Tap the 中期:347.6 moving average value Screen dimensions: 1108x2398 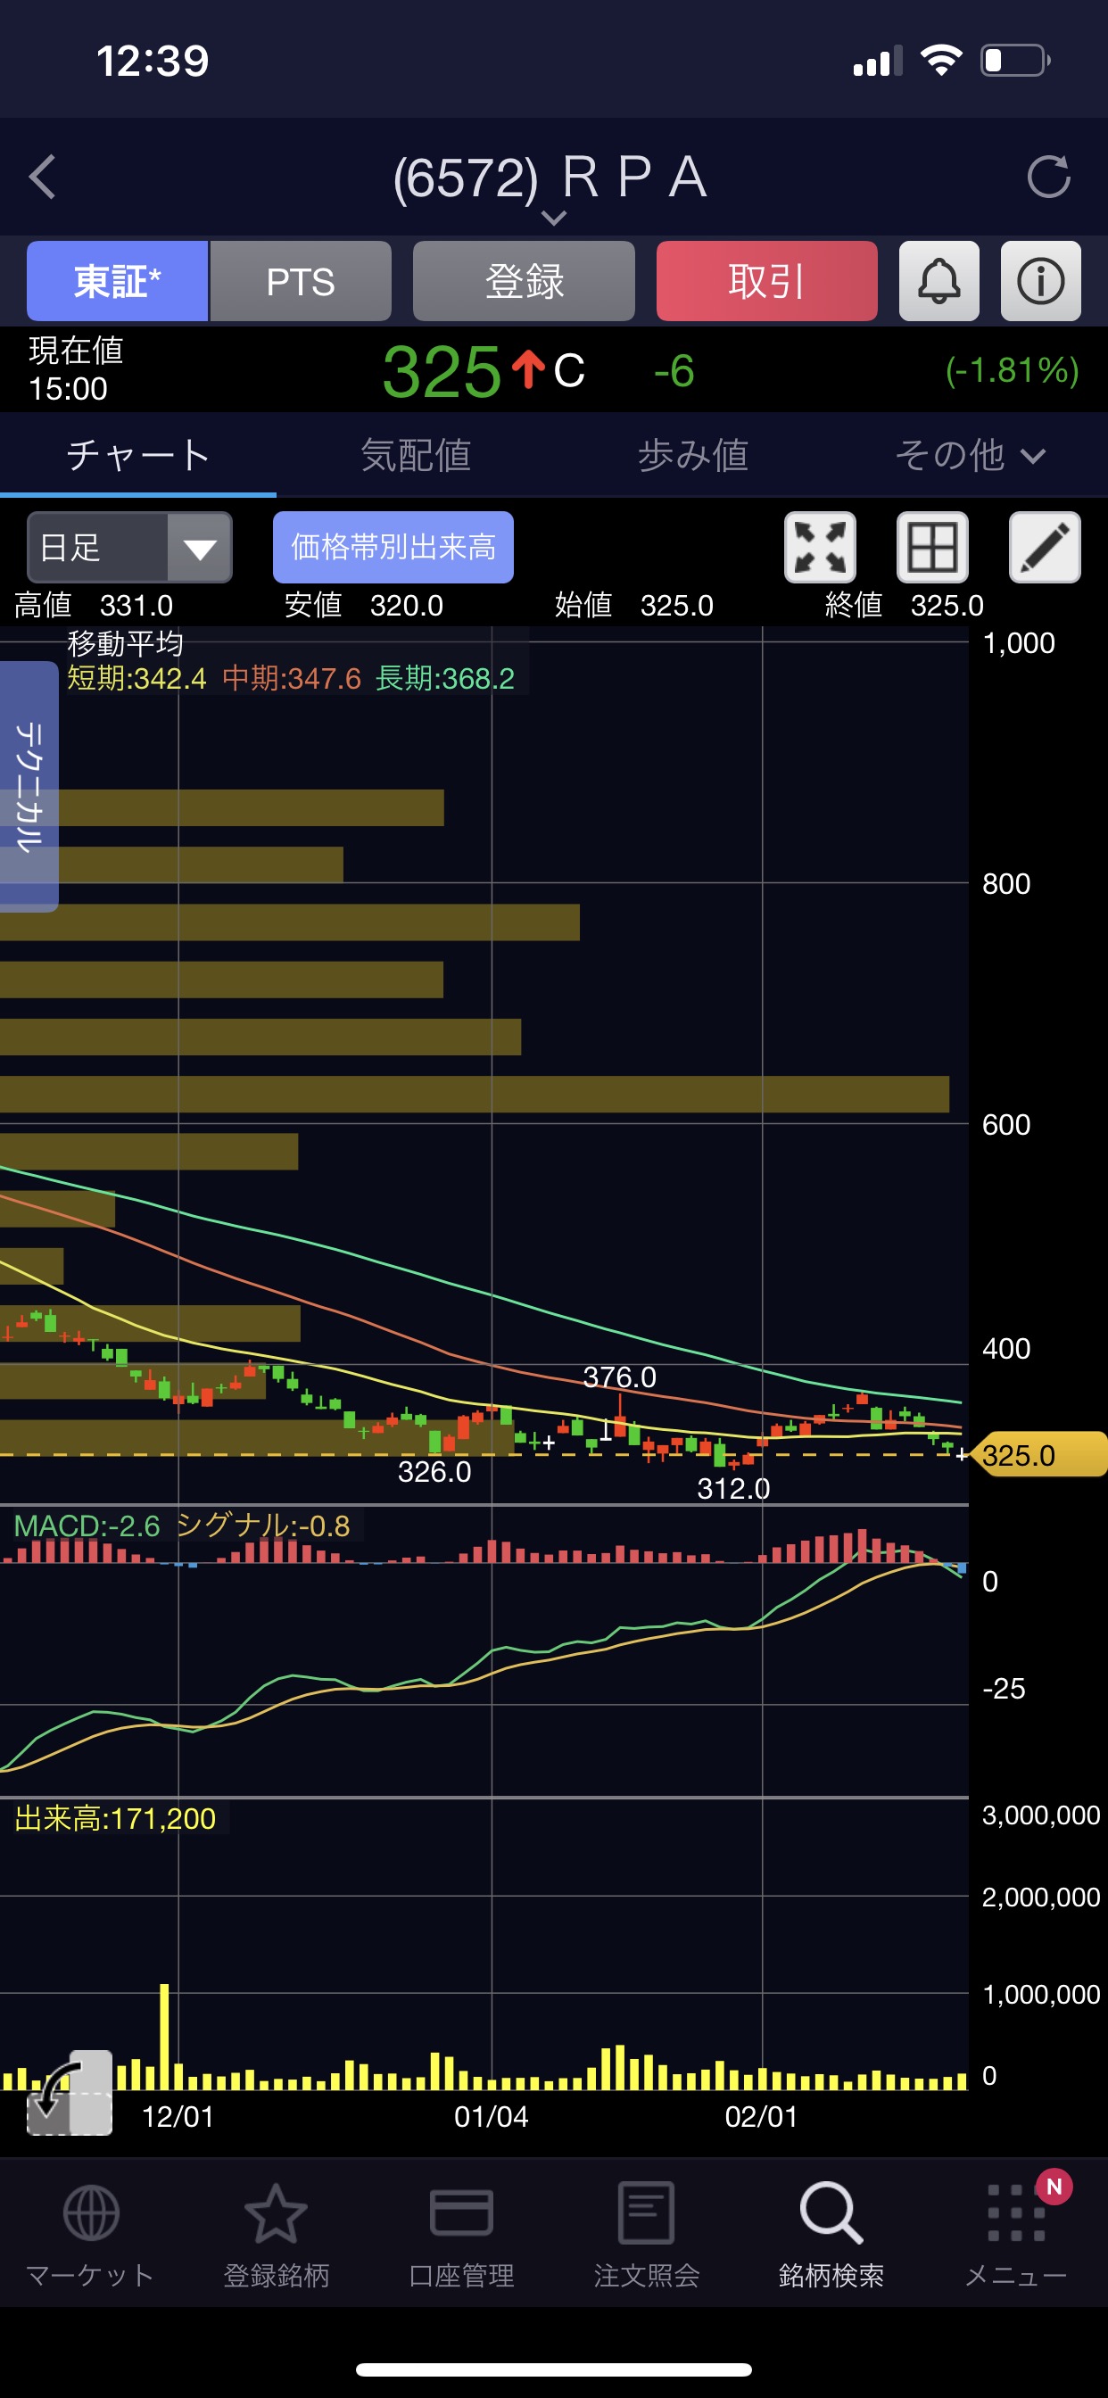pos(292,679)
